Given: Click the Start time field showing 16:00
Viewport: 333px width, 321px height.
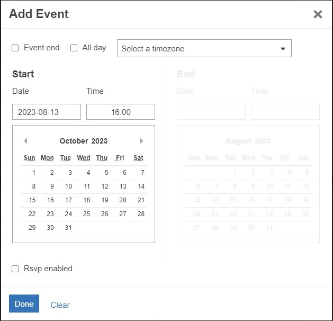Looking at the screenshot, I should click(121, 112).
